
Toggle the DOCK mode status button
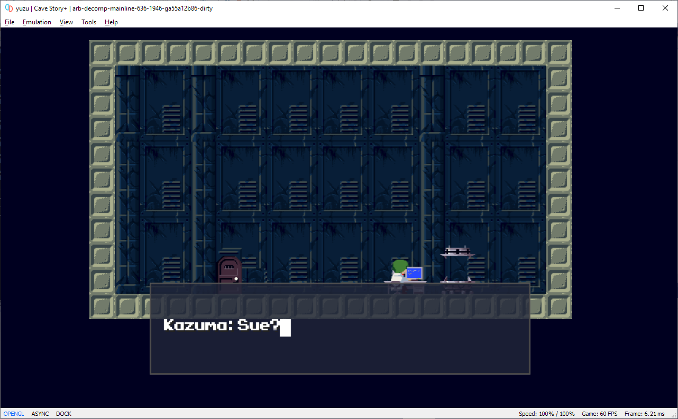pyautogui.click(x=63, y=414)
